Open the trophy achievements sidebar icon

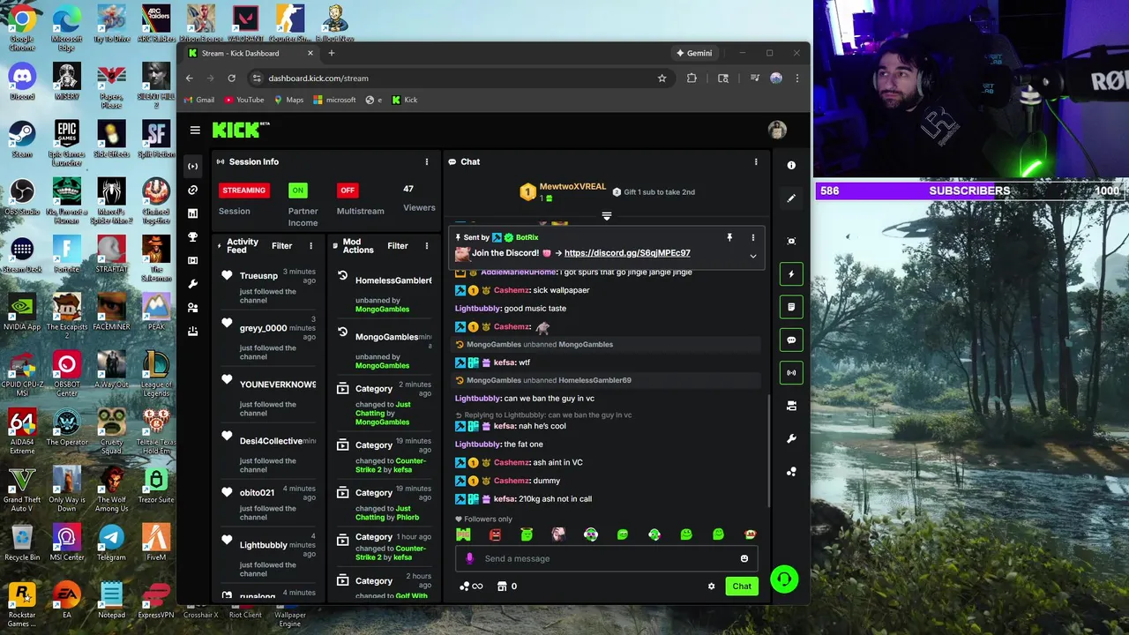click(193, 237)
